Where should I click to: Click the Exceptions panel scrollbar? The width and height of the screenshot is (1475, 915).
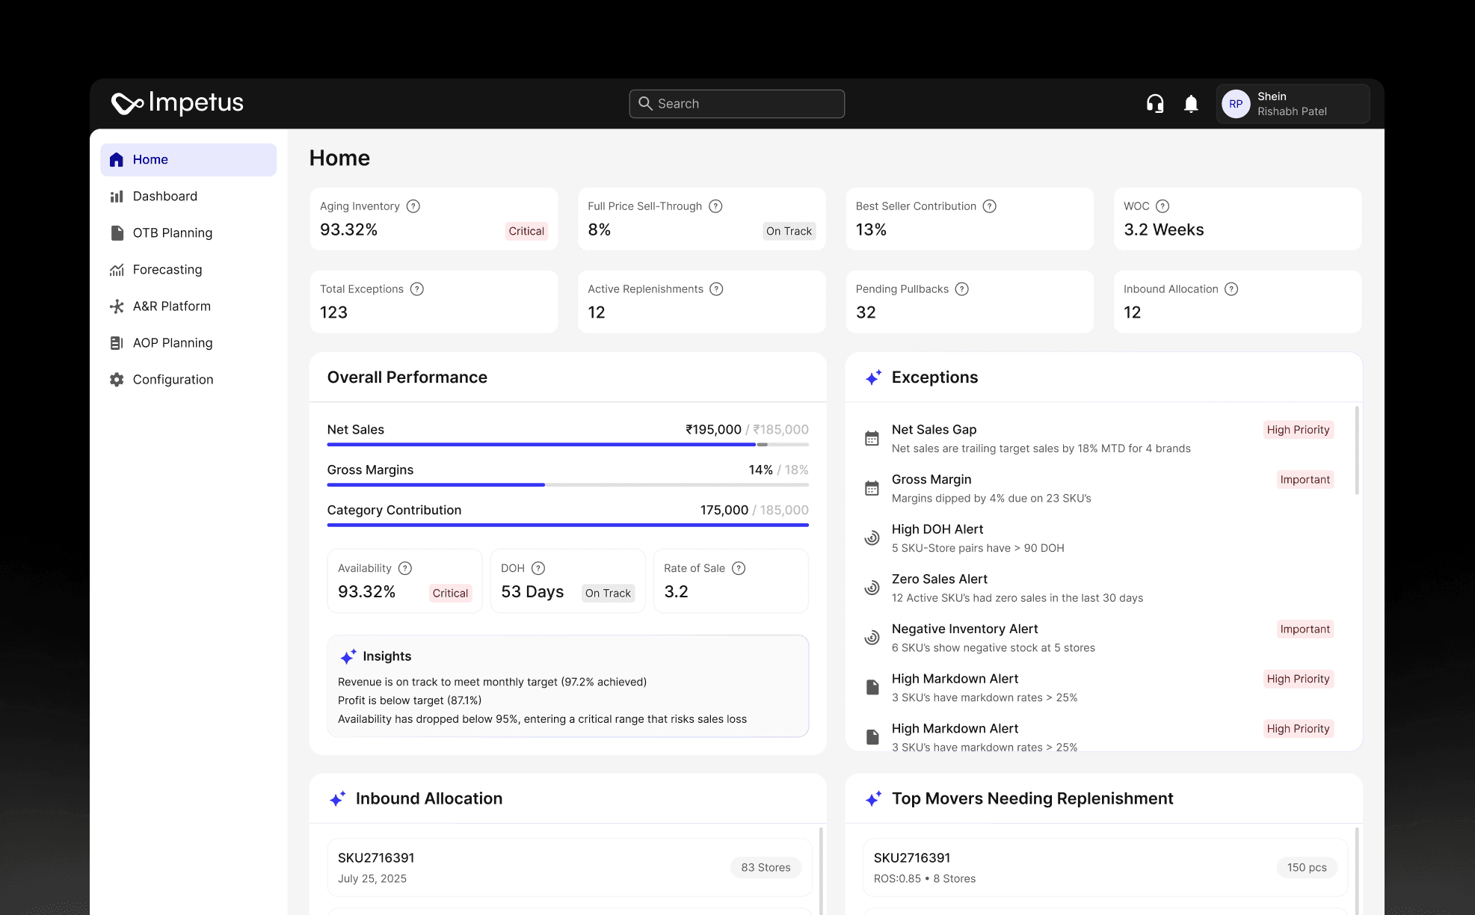[x=1357, y=450]
